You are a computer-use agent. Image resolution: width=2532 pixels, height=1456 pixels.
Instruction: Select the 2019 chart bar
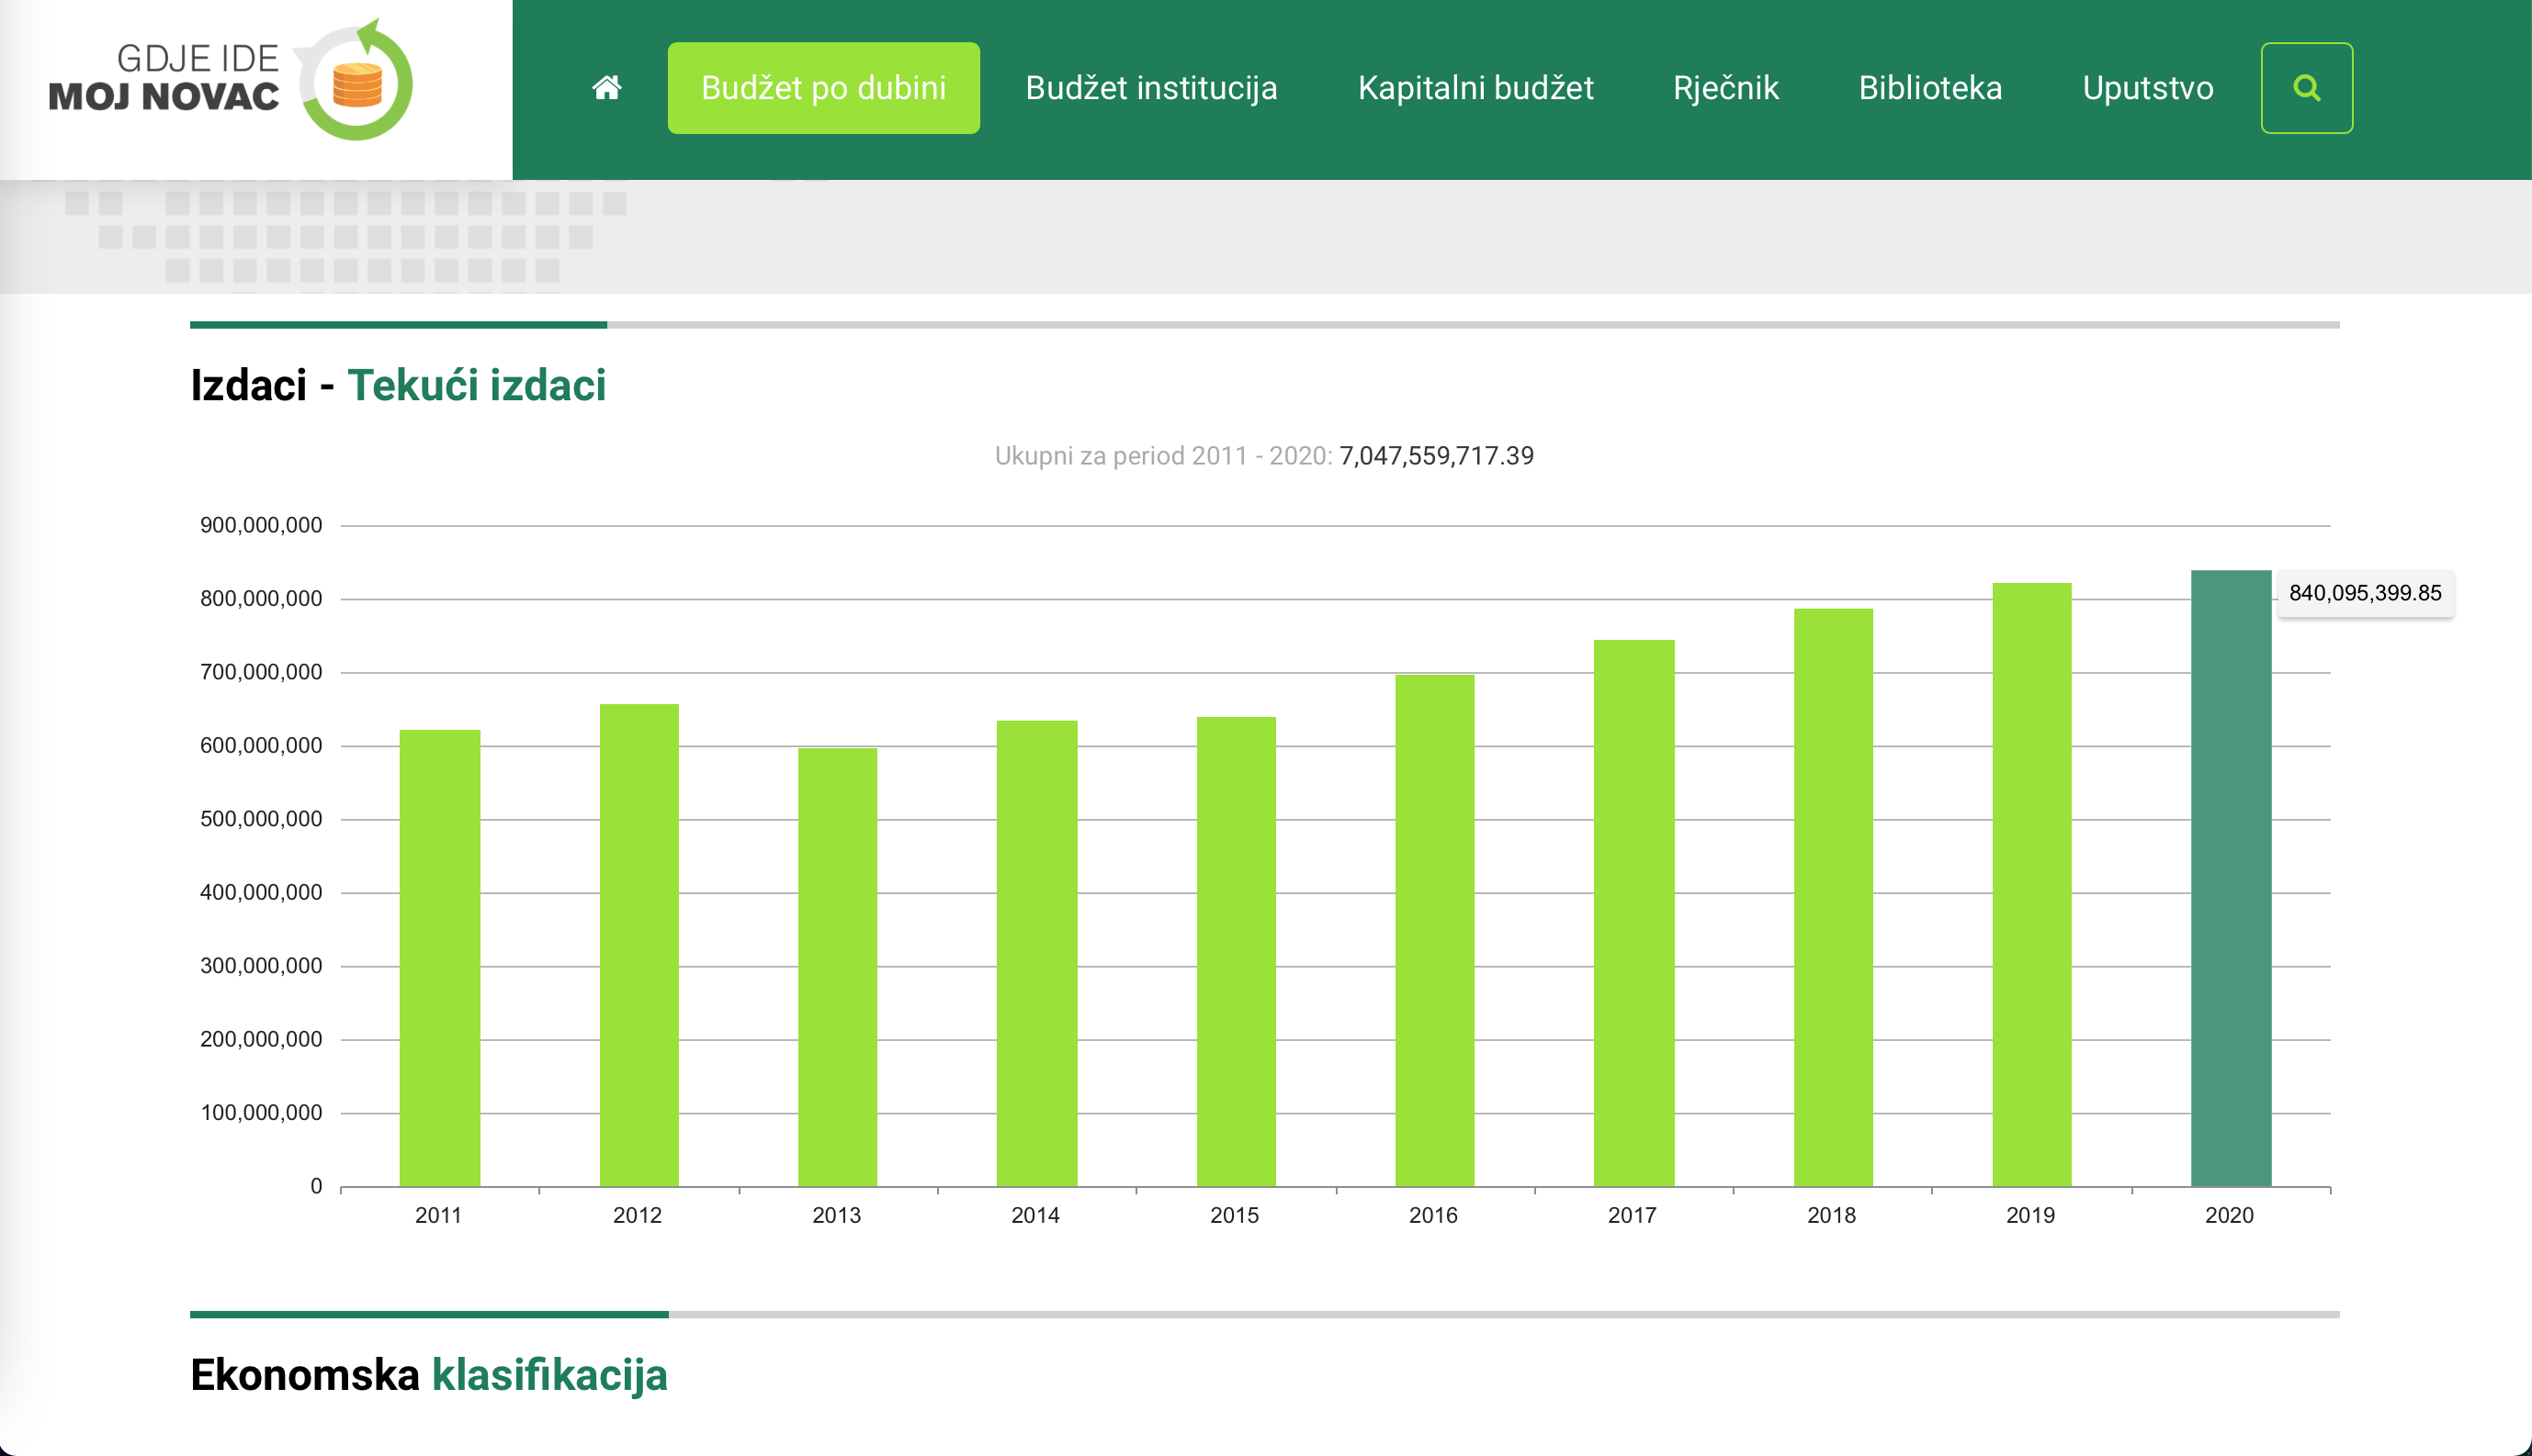2030,885
